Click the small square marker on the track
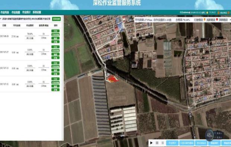The width and height of the screenshot is (231, 147). point(108,75)
